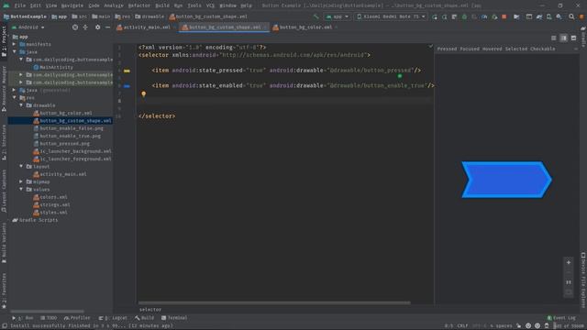Select colors.xml in project tree
The height and width of the screenshot is (330, 587).
50,197
